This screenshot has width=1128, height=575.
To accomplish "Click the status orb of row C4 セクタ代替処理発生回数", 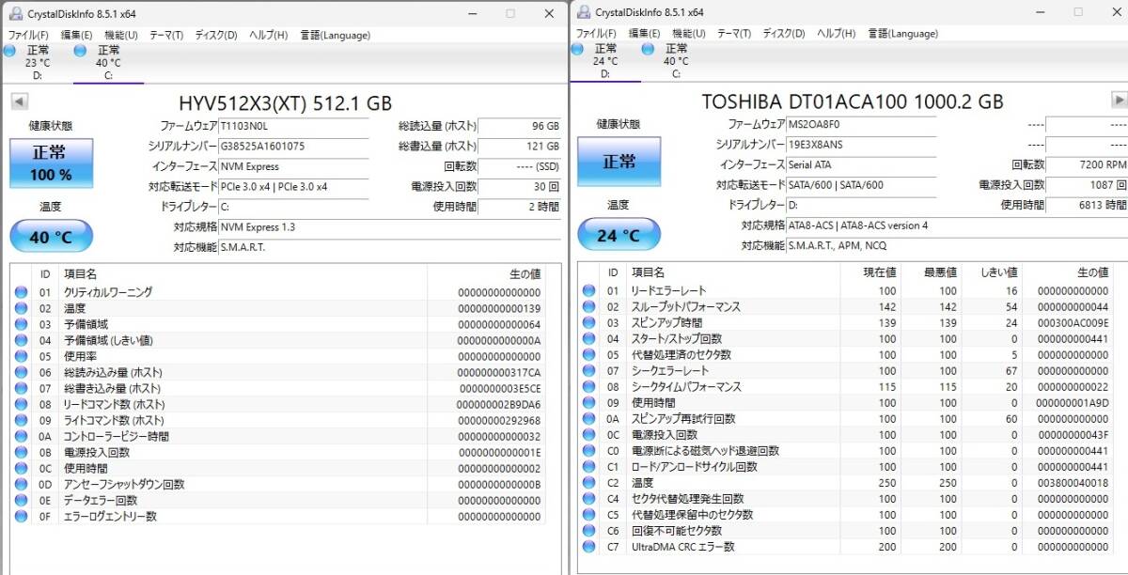I will [x=588, y=498].
